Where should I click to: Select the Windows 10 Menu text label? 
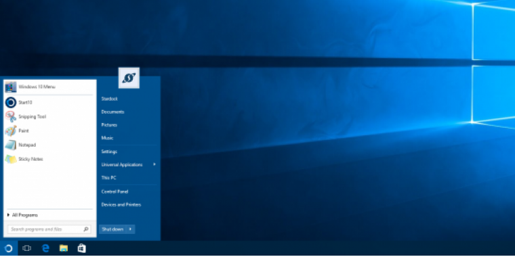37,87
